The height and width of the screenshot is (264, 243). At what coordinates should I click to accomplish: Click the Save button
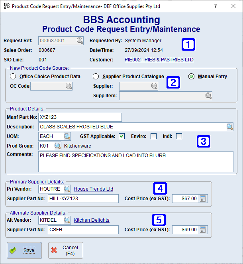[24, 250]
